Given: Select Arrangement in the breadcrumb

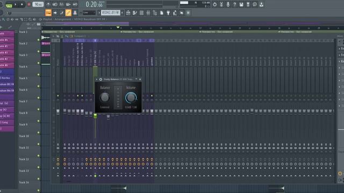Looking at the screenshot, I should click(63, 19).
